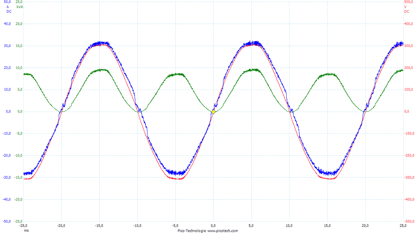Click the -10,0 ms time axis label

[x=137, y=226]
